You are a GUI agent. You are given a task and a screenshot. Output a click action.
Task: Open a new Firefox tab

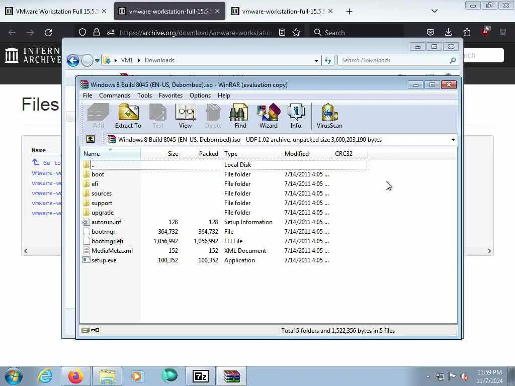click(x=349, y=12)
